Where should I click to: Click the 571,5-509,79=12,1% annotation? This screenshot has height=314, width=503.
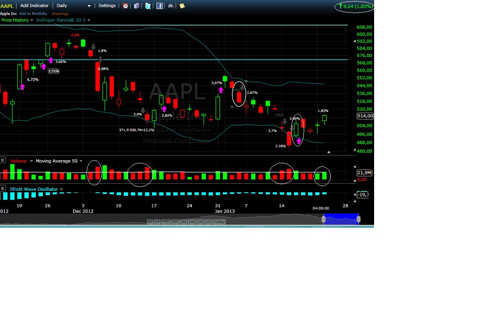click(x=137, y=130)
